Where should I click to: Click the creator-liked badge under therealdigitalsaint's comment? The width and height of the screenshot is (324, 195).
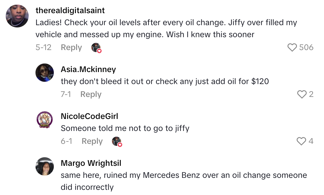[96, 47]
